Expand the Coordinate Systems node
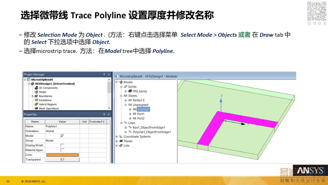328x185 pixels. [x=117, y=137]
